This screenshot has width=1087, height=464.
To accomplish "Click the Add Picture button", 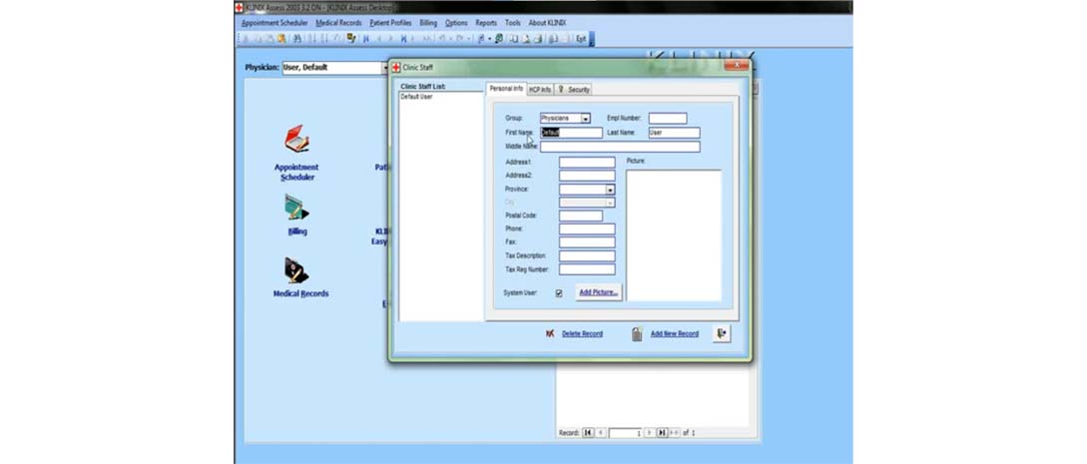I will coord(598,292).
